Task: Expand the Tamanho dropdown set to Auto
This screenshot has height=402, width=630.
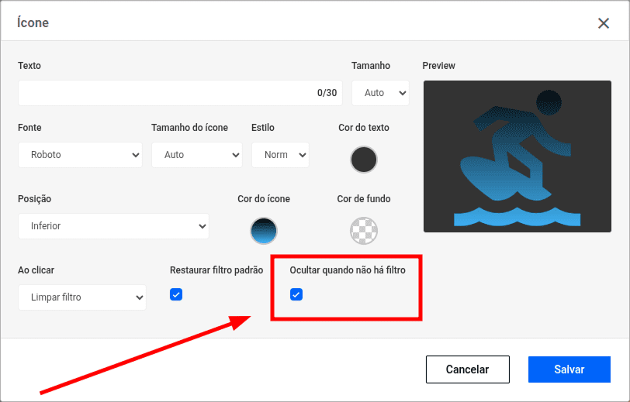Action: (380, 93)
